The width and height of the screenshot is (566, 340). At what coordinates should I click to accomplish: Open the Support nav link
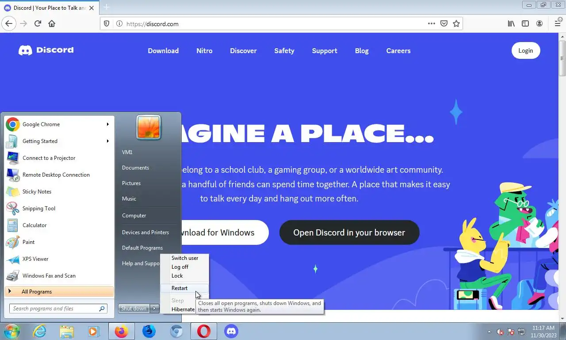pos(325,51)
